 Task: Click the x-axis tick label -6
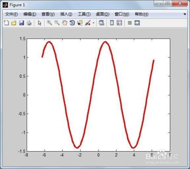pyautogui.click(x=44, y=155)
